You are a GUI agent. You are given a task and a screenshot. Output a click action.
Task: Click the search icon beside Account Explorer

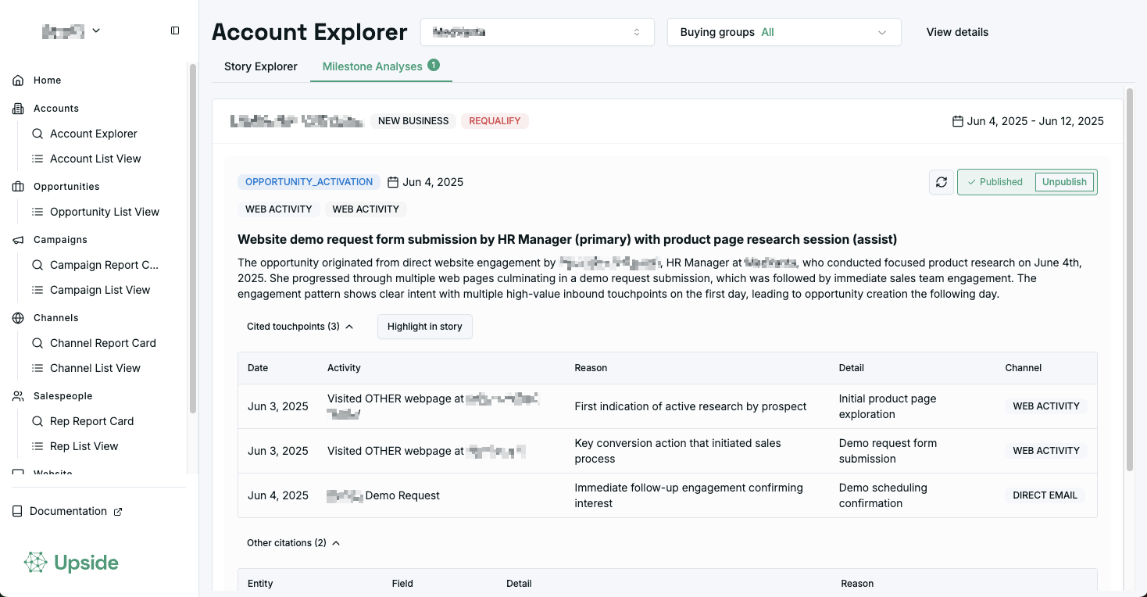pyautogui.click(x=38, y=134)
